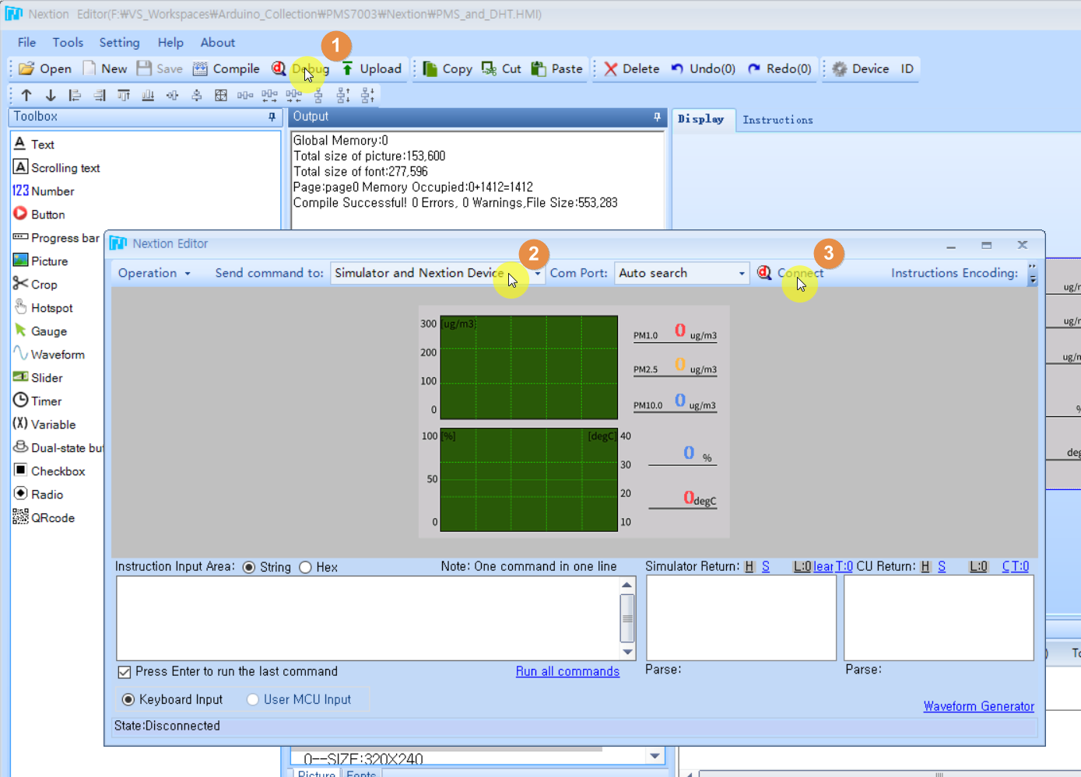This screenshot has height=777, width=1081.
Task: Click Connect in the debugger window
Action: [791, 273]
